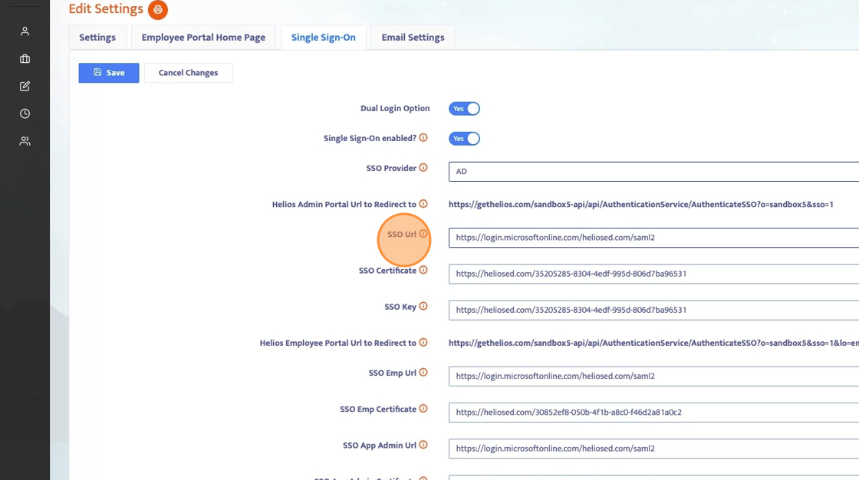
Task: Open the edit pencil sidebar icon
Action: click(25, 86)
